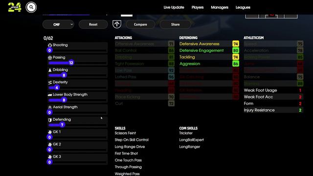
Task: Click the eFHUB 24 logo
Action: click(x=15, y=7)
